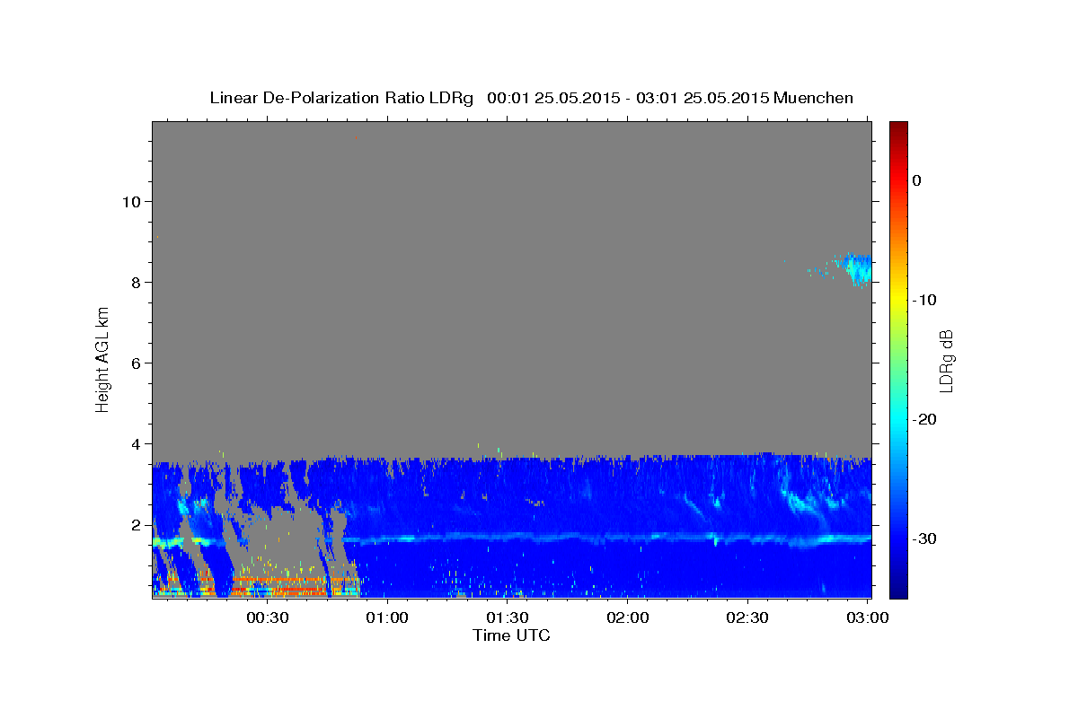Click the colorbar tick label -30

[924, 538]
